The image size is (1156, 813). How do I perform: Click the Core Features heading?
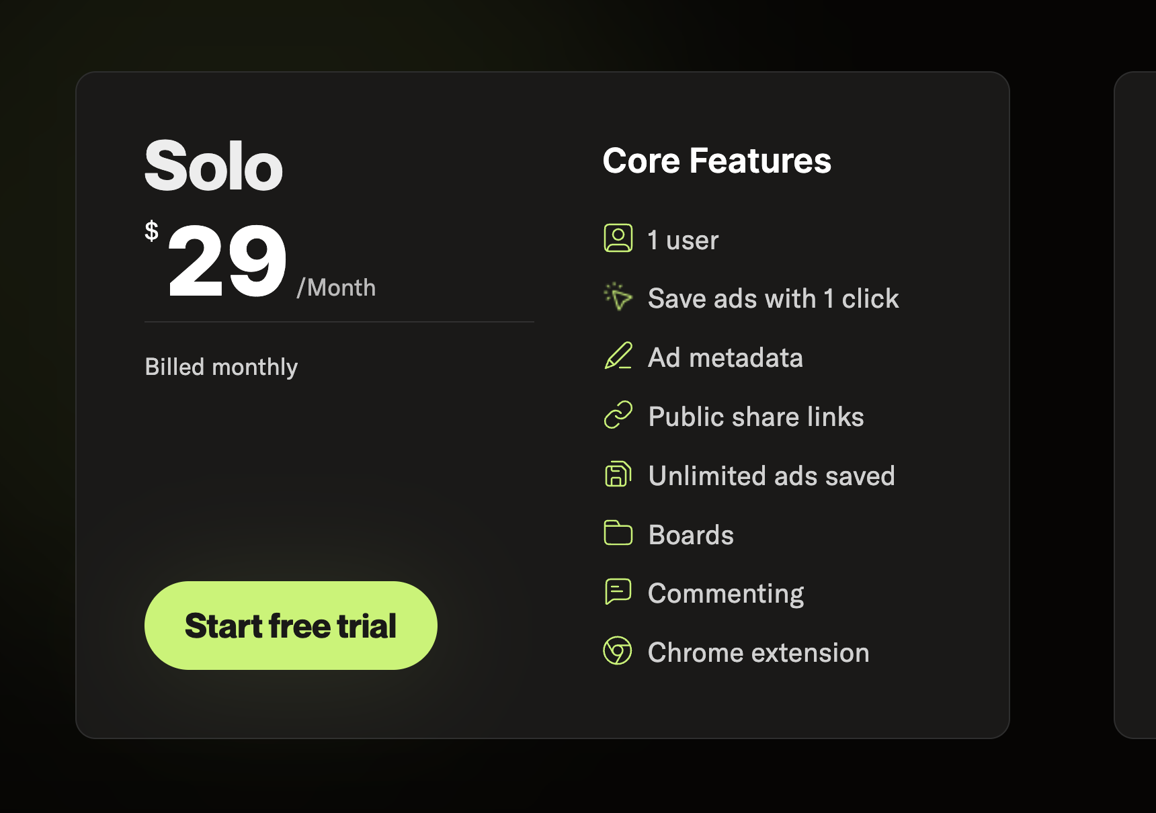pyautogui.click(x=716, y=161)
